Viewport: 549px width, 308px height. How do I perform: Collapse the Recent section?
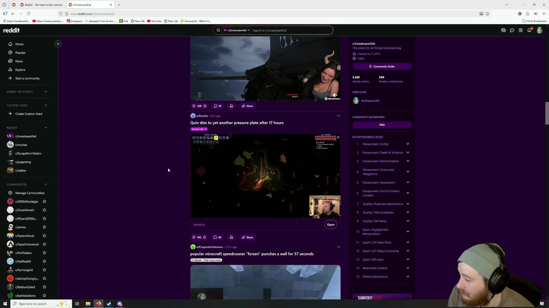(x=45, y=127)
